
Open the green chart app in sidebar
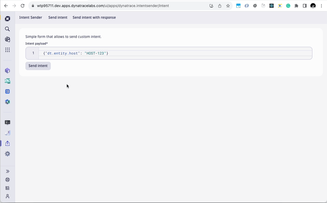8,81
